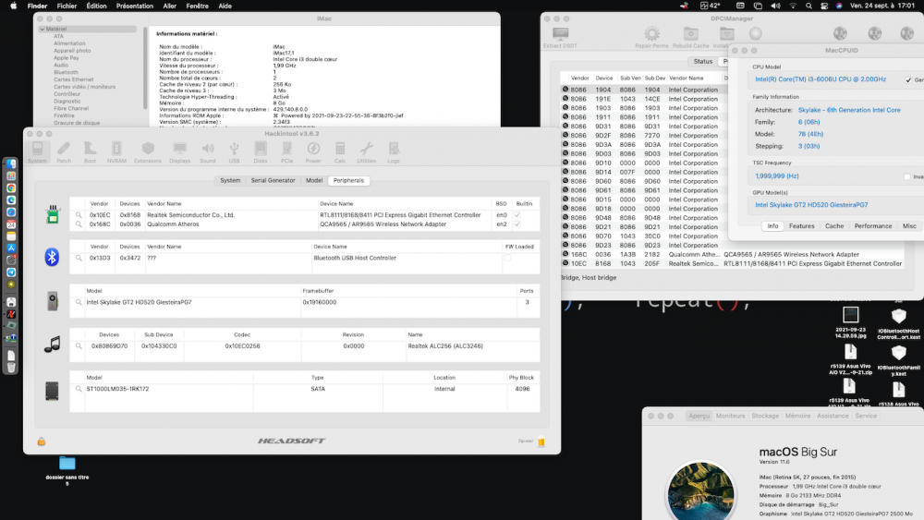This screenshot has width=924, height=520.
Task: Open the Stockage tab in About This Mac
Action: pos(765,416)
